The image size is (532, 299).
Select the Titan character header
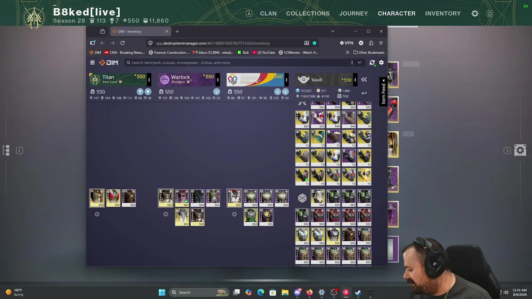coord(118,80)
